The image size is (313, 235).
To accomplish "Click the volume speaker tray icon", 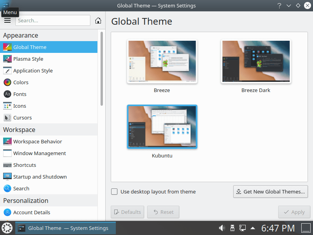I will tap(222, 228).
